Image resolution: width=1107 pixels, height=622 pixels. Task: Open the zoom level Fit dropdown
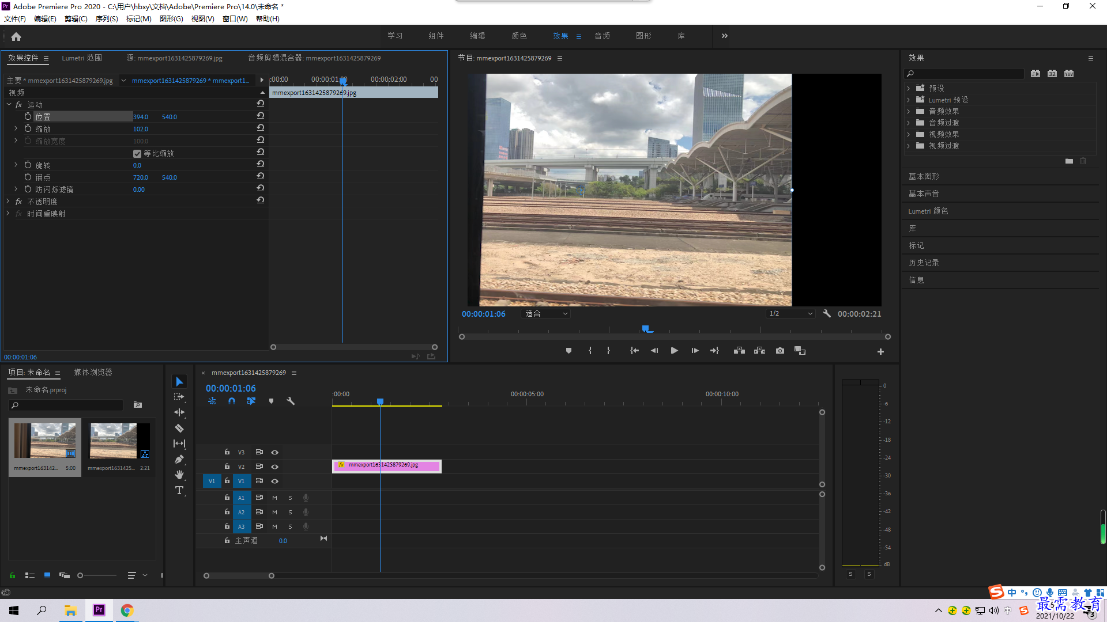tap(545, 313)
